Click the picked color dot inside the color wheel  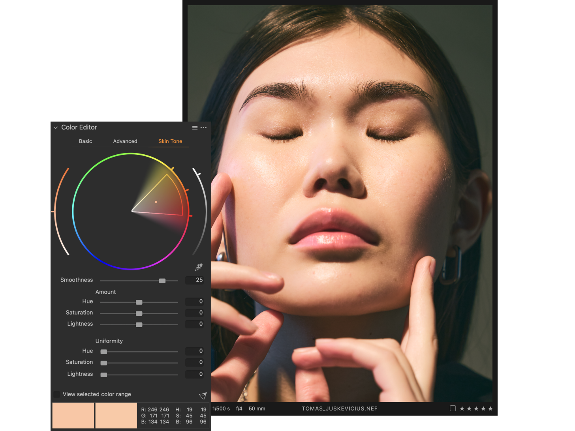156,202
